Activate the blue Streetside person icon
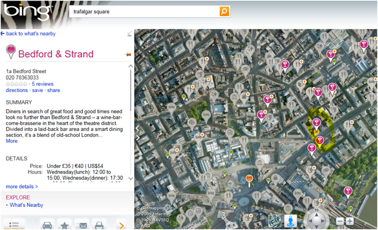 (x=291, y=221)
